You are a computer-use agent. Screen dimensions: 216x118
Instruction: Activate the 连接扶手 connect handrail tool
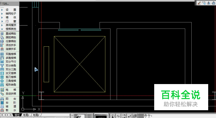(8, 49)
